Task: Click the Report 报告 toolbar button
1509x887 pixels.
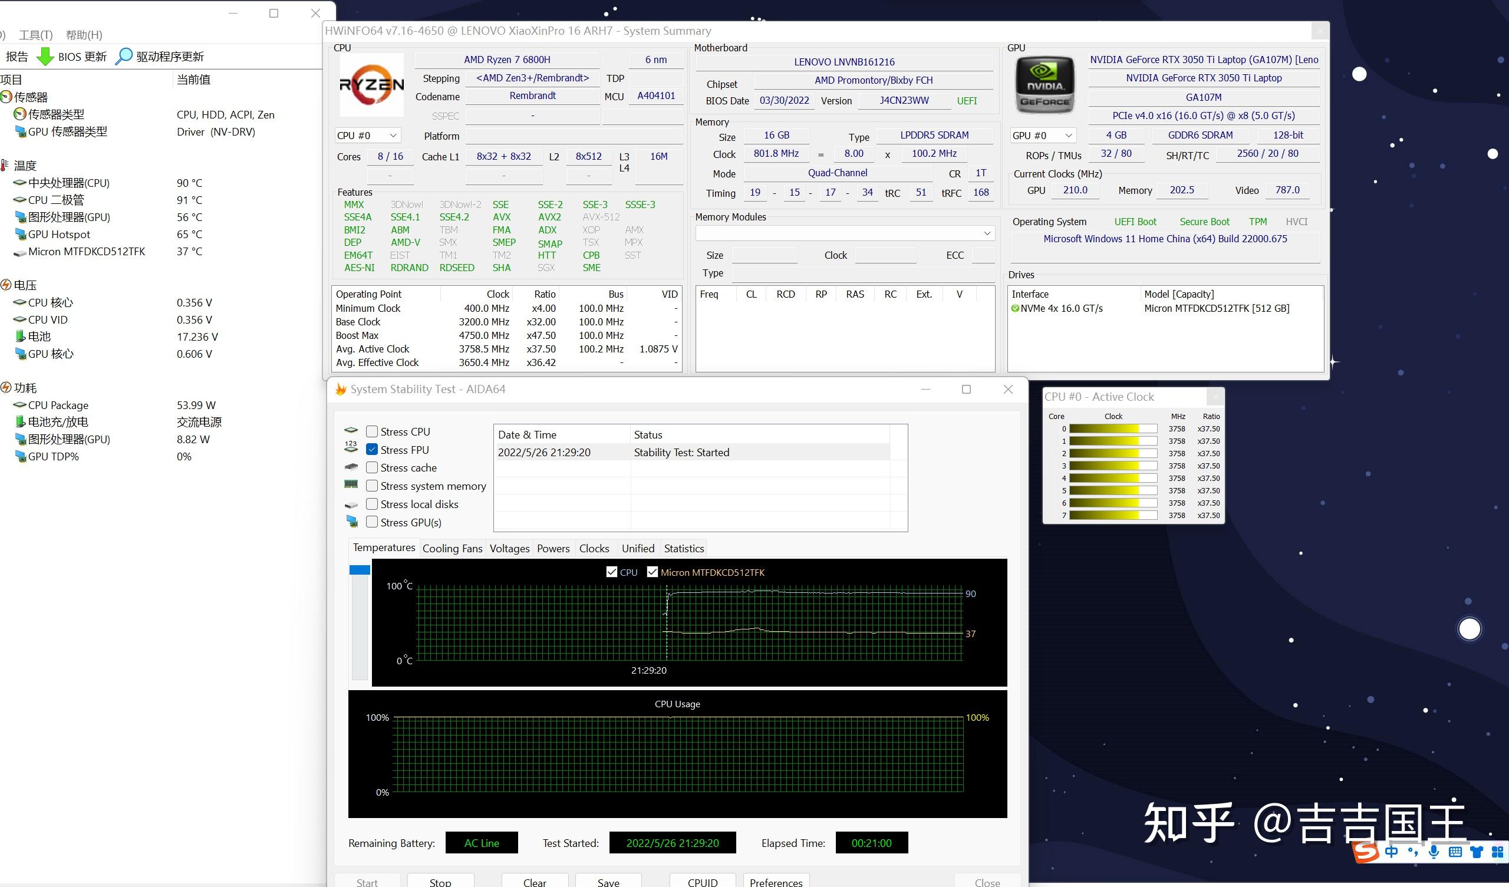Action: [x=17, y=57]
